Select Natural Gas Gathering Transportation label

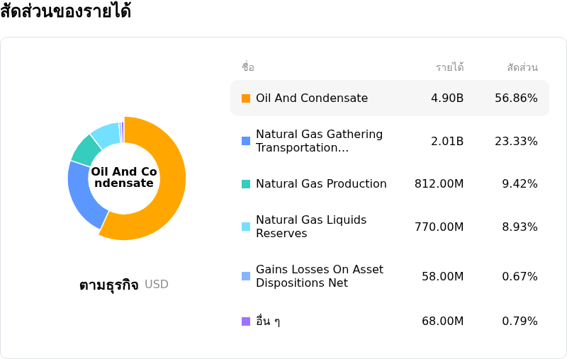tap(319, 141)
